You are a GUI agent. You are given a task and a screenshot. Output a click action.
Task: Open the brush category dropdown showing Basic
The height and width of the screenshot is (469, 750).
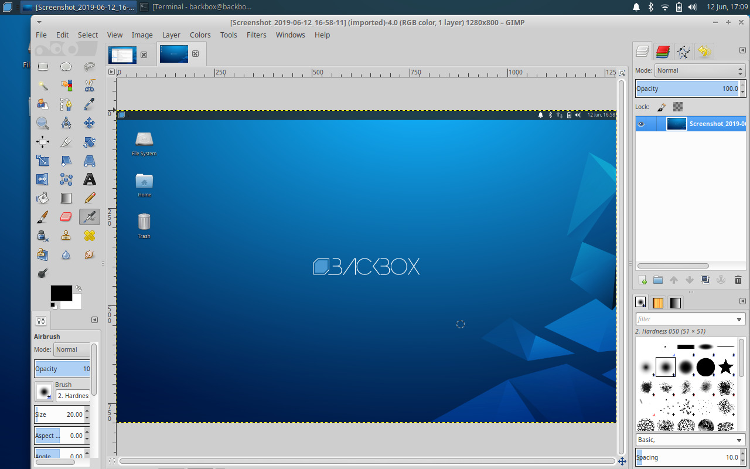(690, 439)
